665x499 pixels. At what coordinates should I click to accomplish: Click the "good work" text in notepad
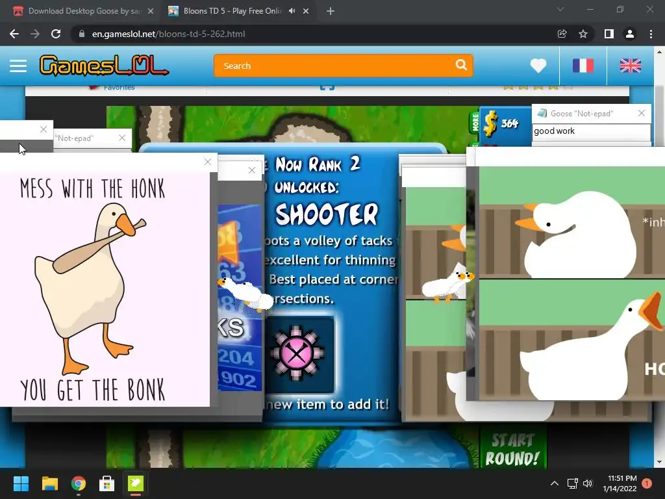[555, 131]
